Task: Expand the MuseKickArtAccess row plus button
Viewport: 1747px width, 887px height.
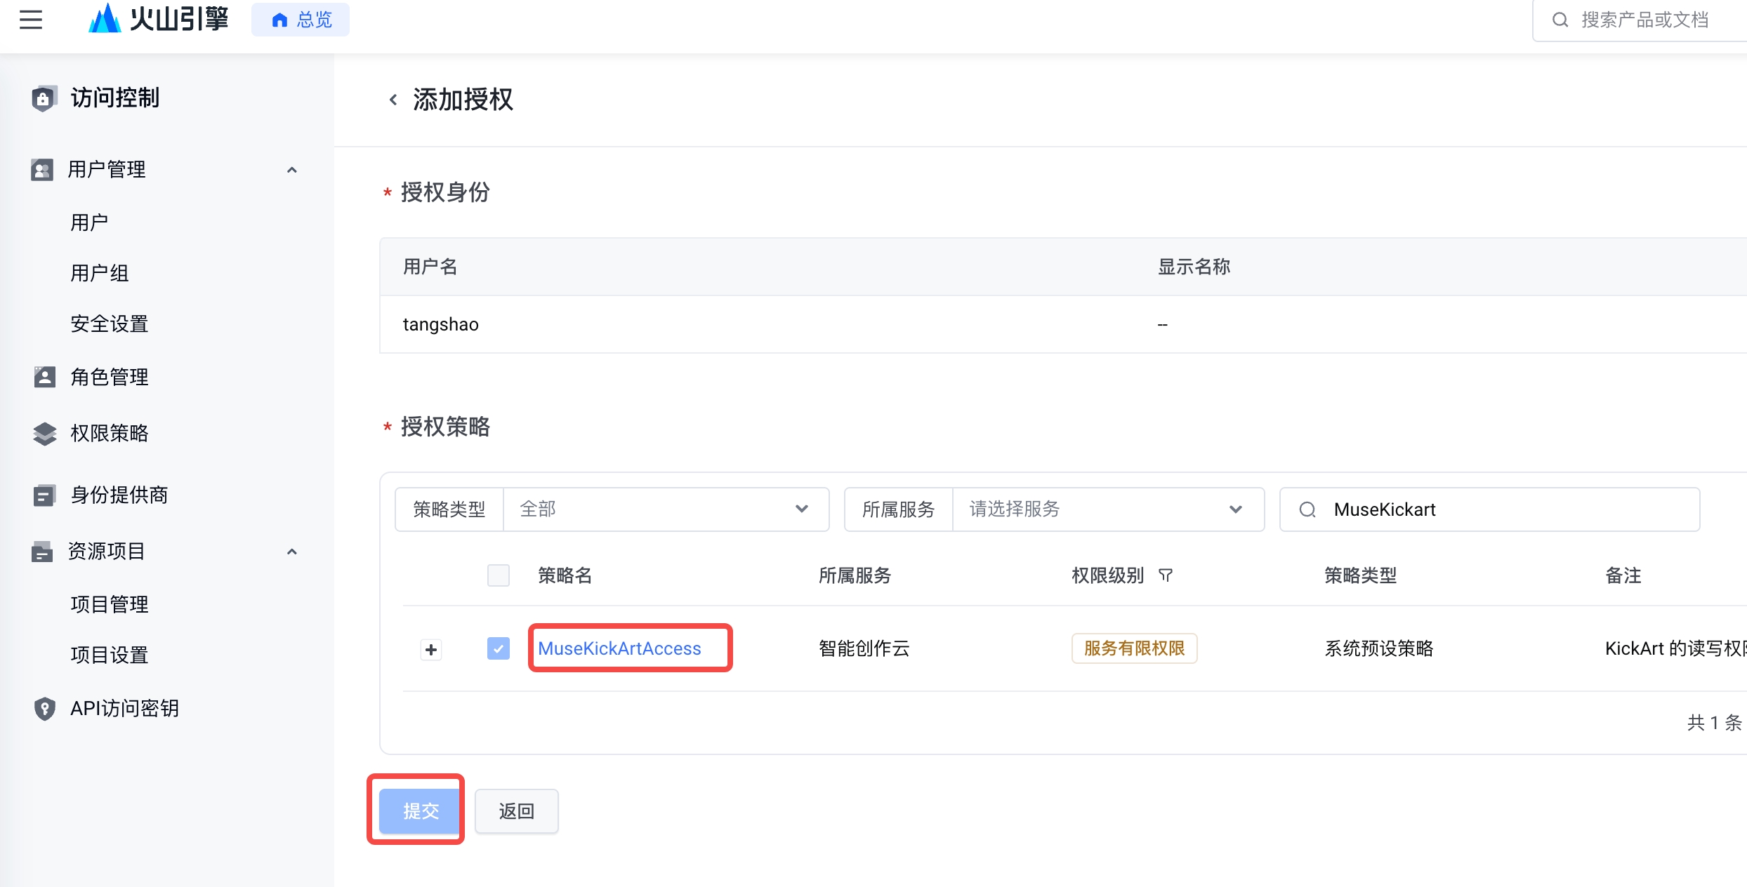Action: click(431, 650)
